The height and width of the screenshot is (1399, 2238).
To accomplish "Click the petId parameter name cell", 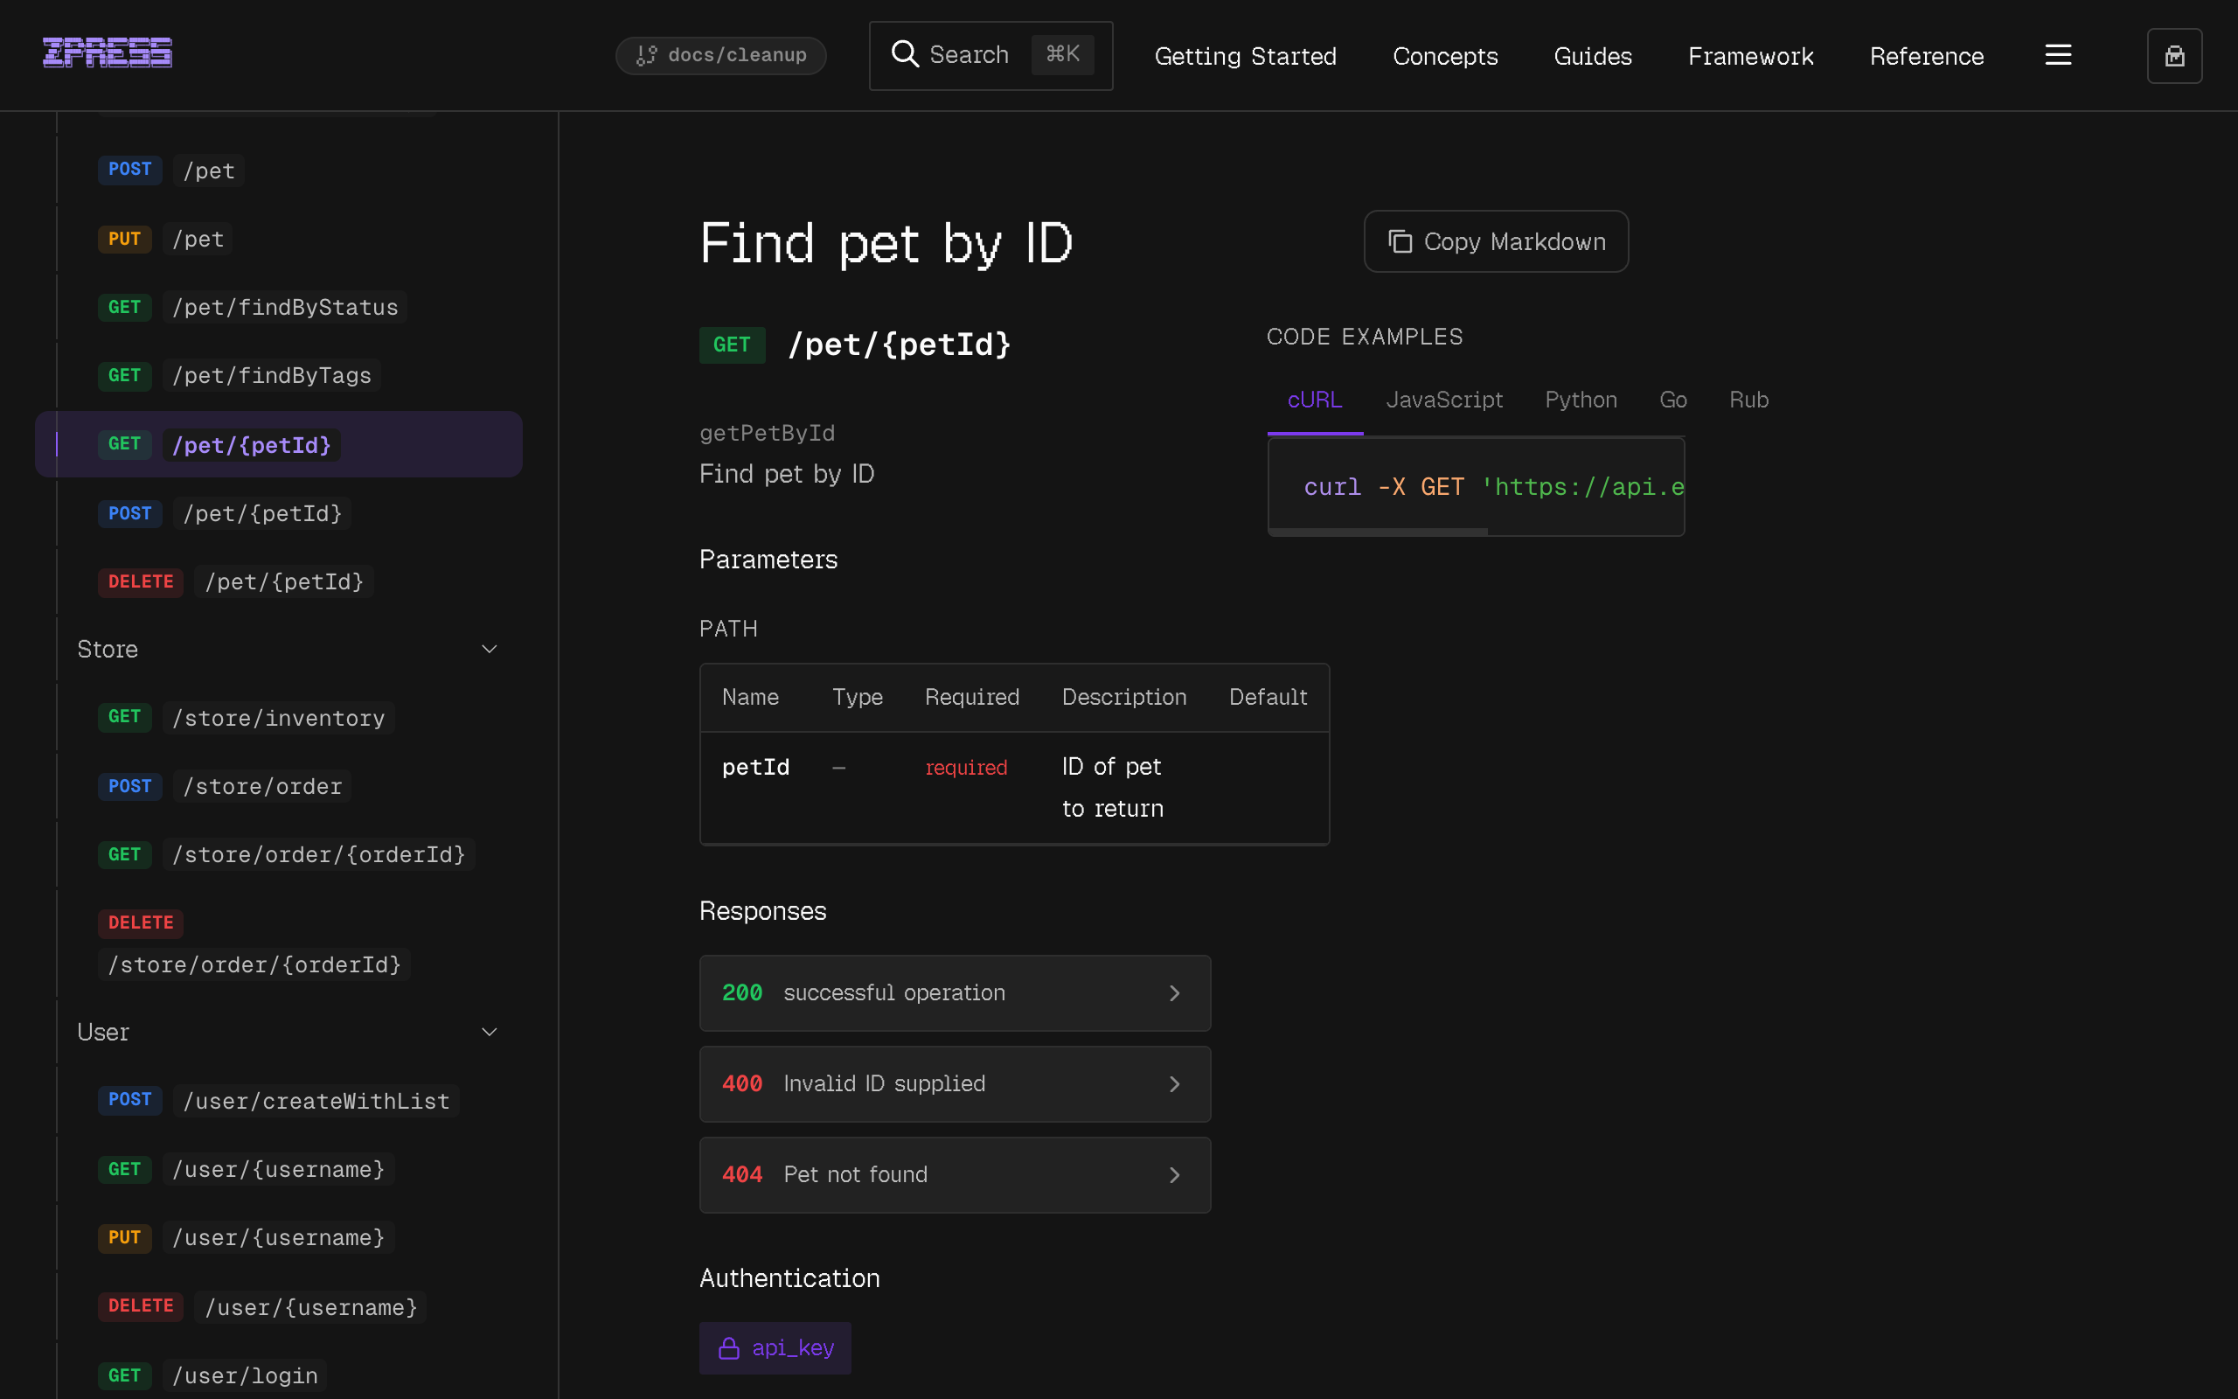I will click(755, 767).
